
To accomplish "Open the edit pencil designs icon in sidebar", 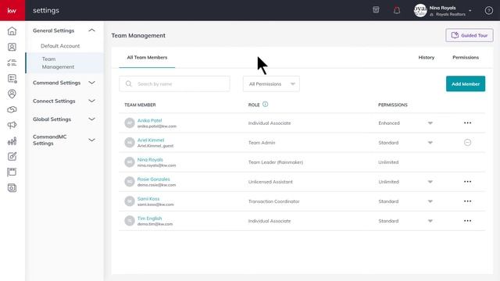I will 12,156.
